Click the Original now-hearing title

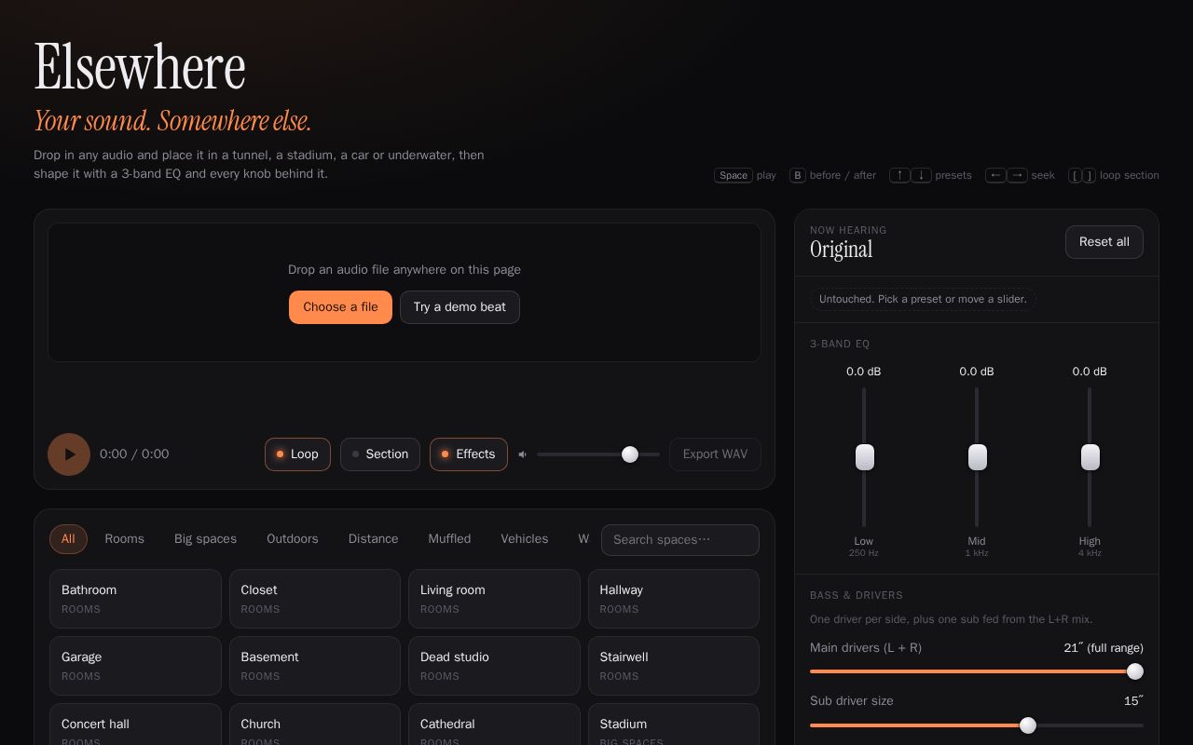point(842,250)
